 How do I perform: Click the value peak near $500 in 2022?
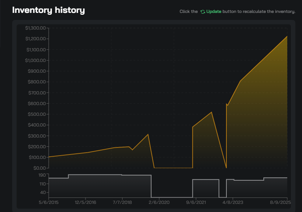click(x=212, y=112)
